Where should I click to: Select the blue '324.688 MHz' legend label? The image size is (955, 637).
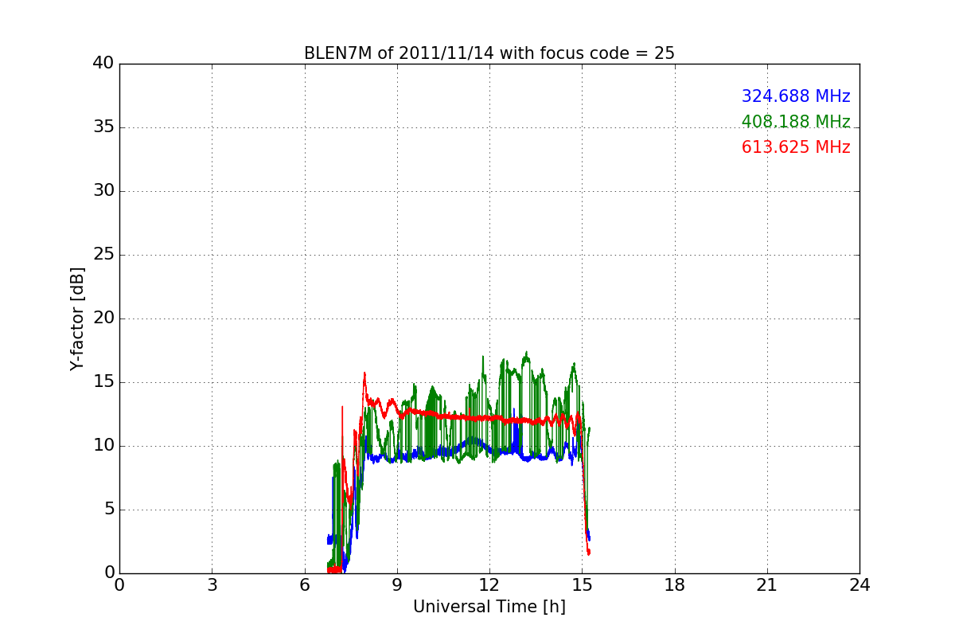pyautogui.click(x=796, y=96)
